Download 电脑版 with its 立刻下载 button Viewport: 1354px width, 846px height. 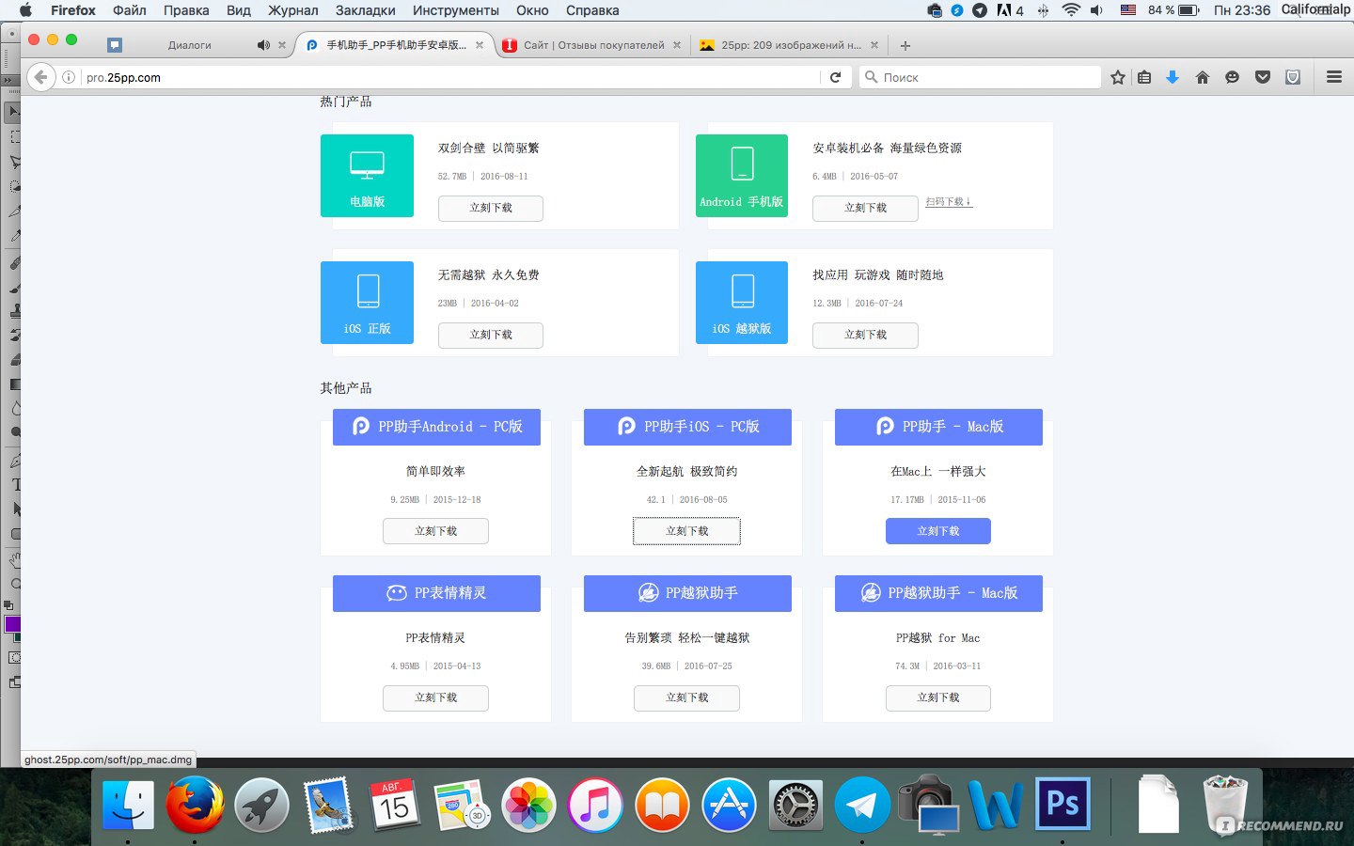(x=491, y=208)
